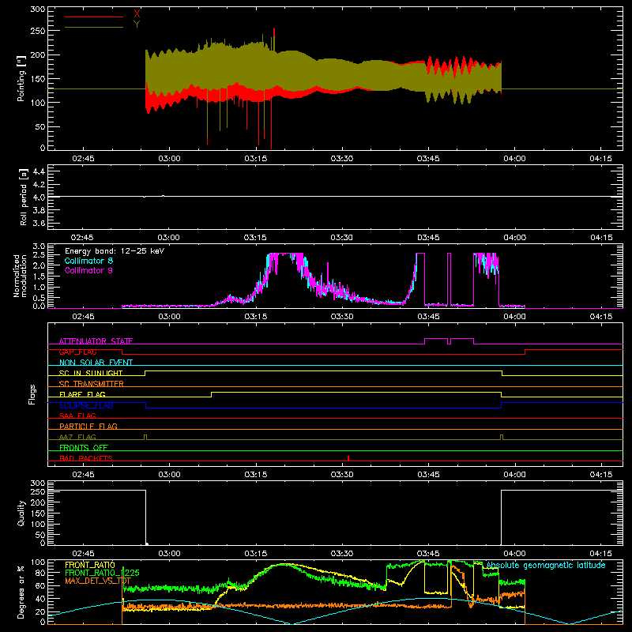Image resolution: width=632 pixels, height=632 pixels.
Task: Click the first AAZ_FLAG pulse before 03:00
Action: click(x=145, y=437)
